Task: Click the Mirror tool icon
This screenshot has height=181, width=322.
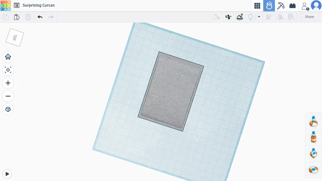Action: pos(280,17)
